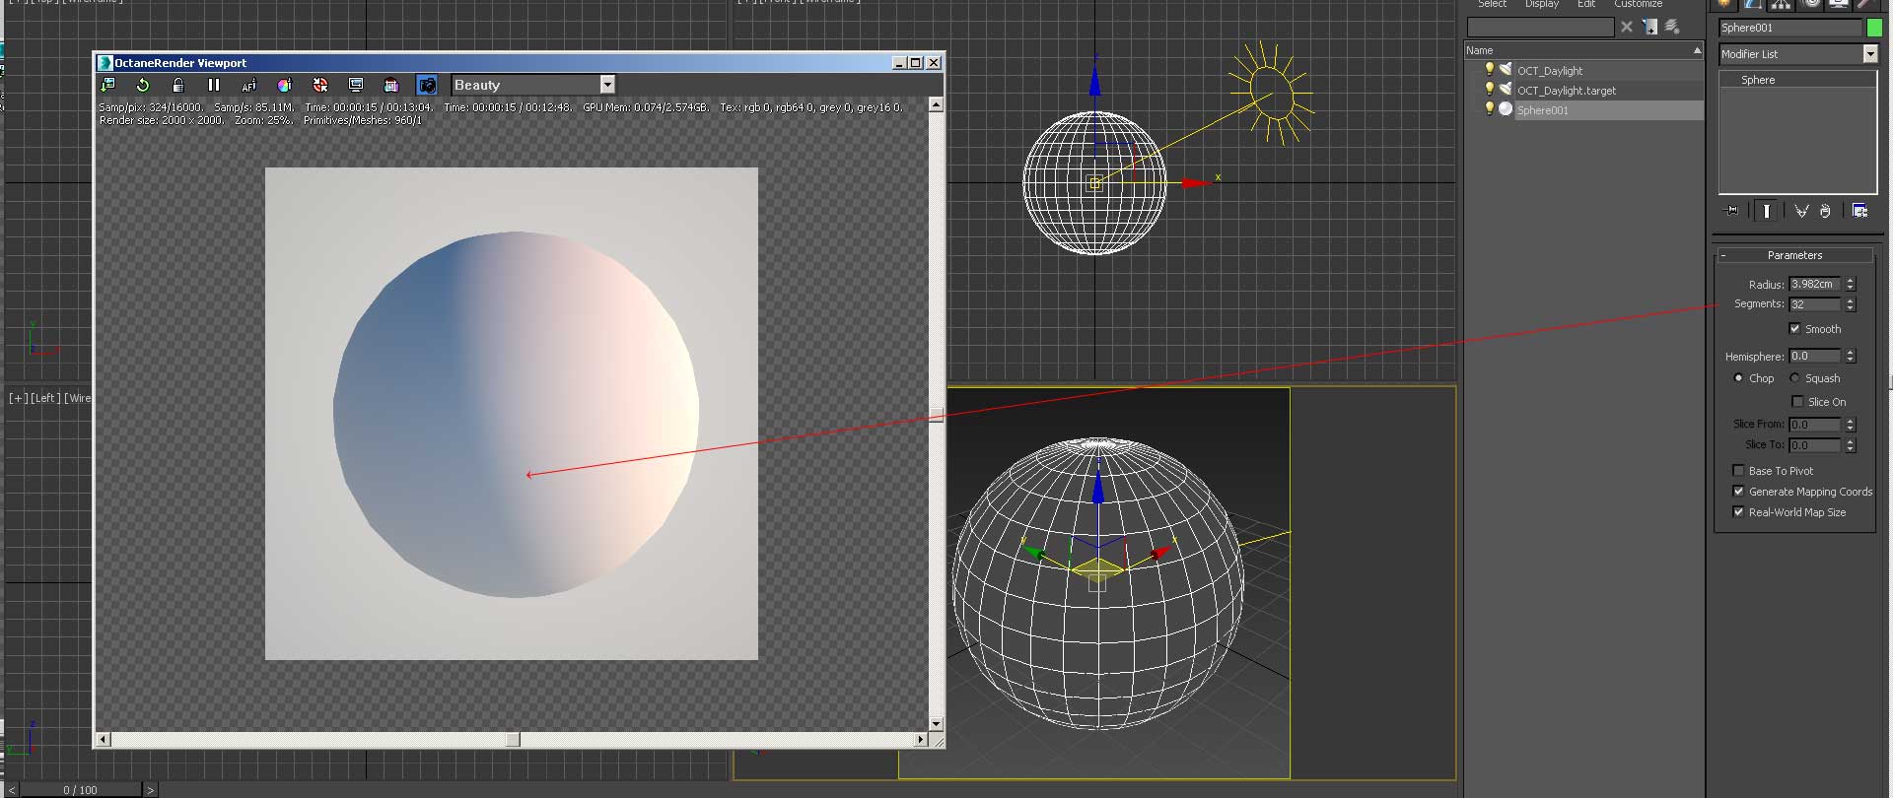1893x798 pixels.
Task: Click the Segments spinner arrows
Action: point(1851,304)
